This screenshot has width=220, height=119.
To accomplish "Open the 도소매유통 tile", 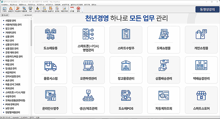I will point(51,40).
